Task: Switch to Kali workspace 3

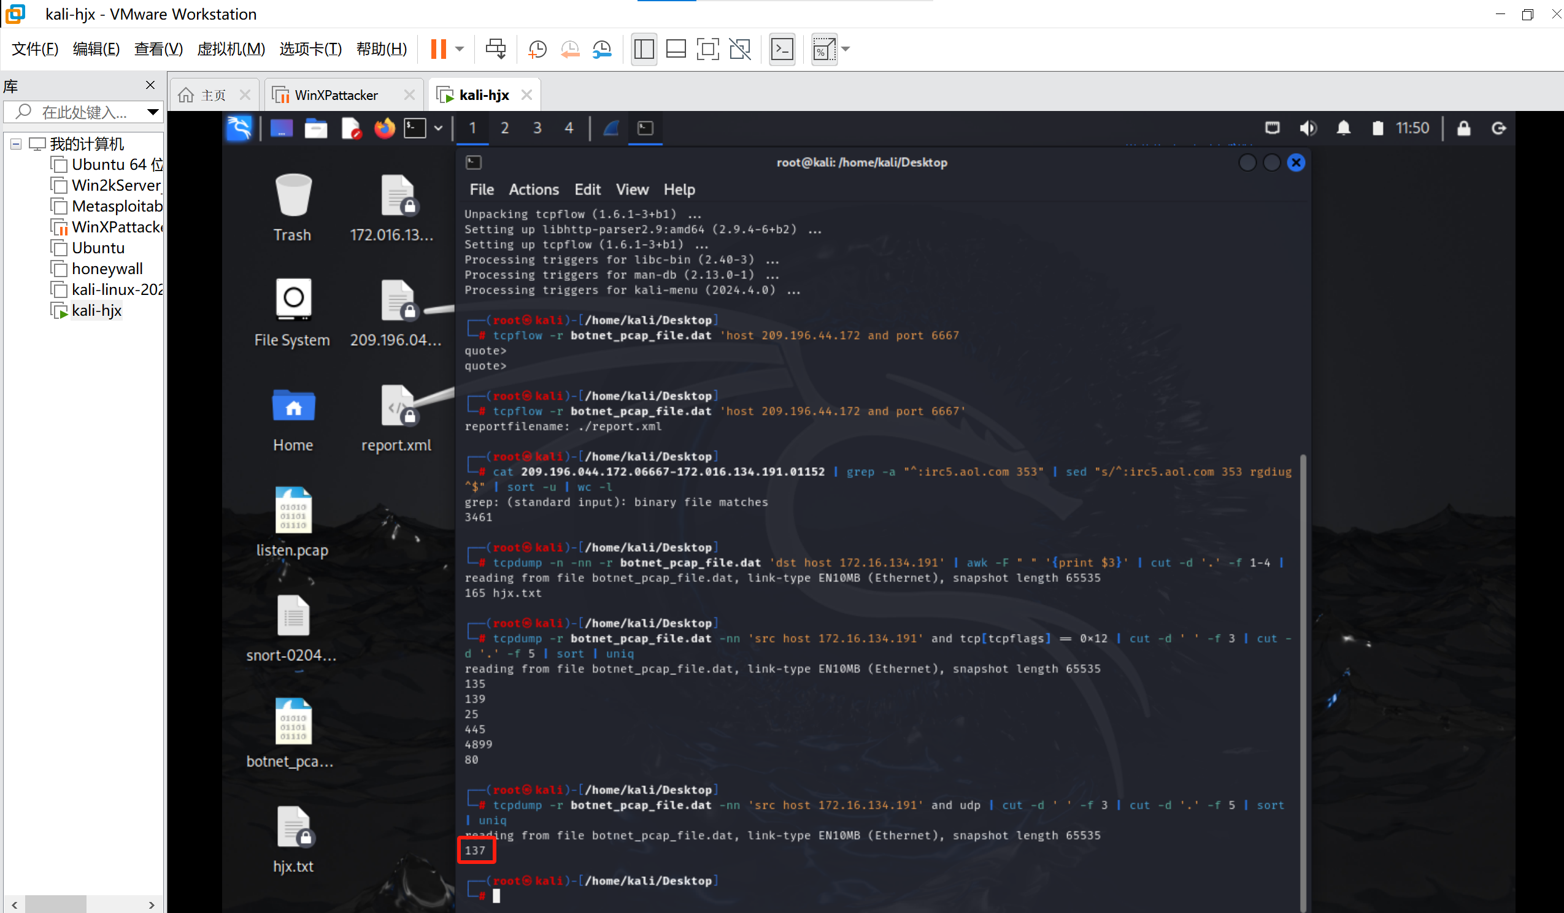Action: [537, 128]
